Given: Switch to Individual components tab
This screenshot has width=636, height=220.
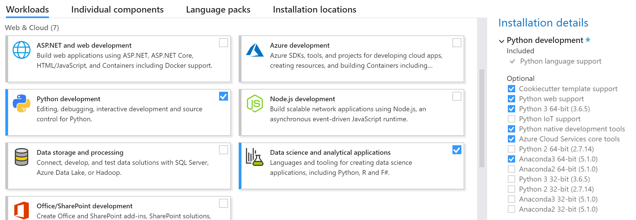Looking at the screenshot, I should pyautogui.click(x=117, y=10).
